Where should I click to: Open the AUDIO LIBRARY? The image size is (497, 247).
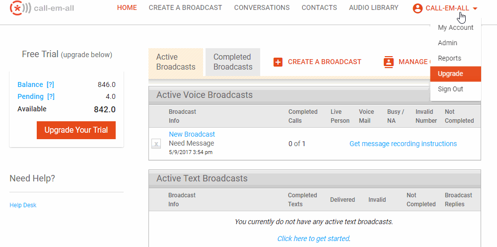(373, 7)
